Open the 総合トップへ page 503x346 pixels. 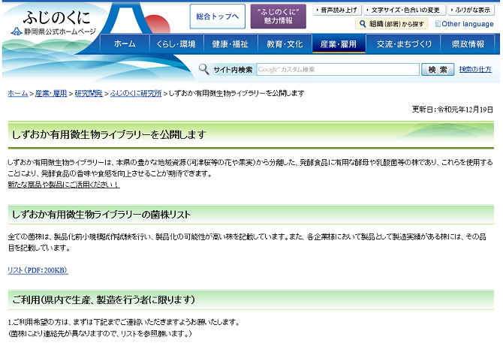(x=217, y=16)
